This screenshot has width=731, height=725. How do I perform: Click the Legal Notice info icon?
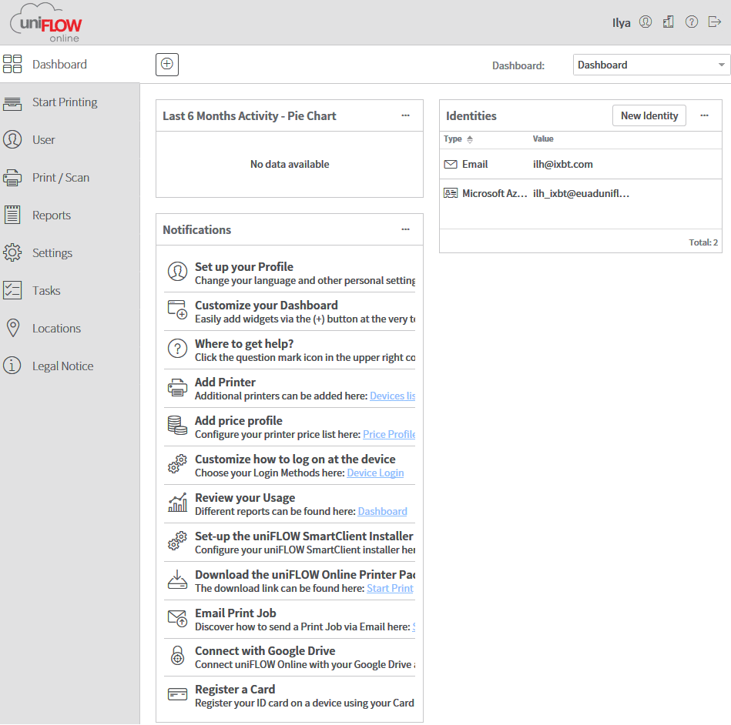click(x=12, y=366)
